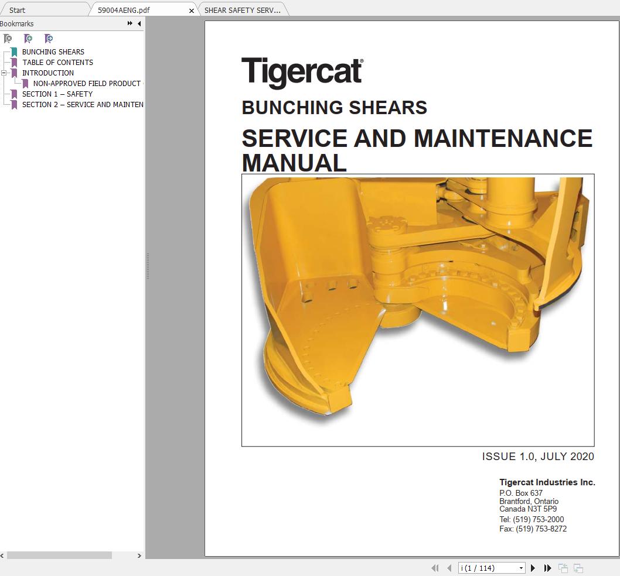
Task: Go to the previous page
Action: click(450, 568)
